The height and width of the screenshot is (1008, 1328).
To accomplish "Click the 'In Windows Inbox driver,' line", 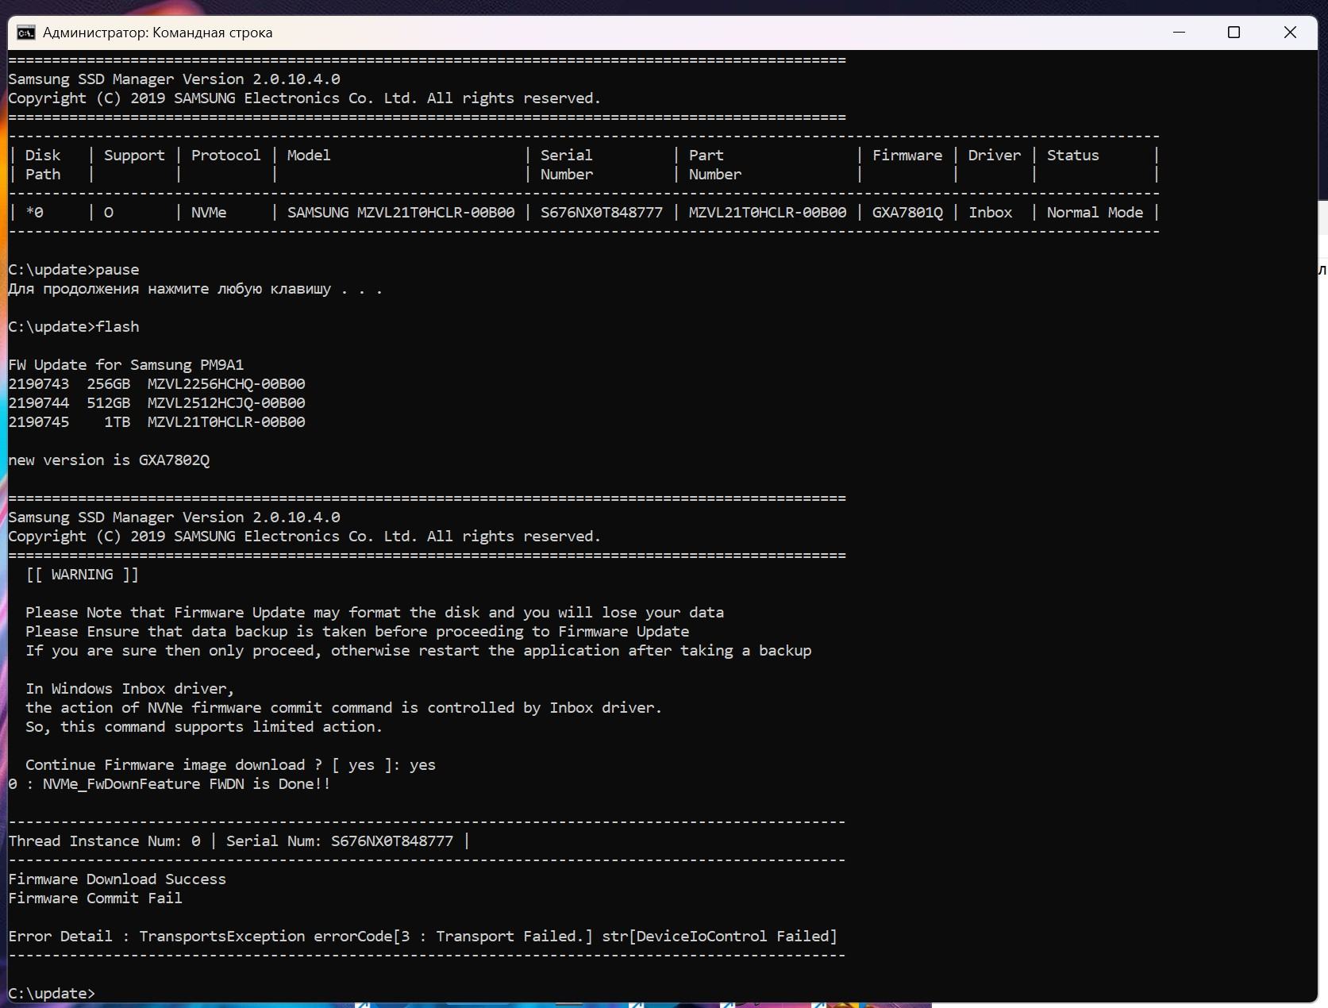I will (130, 689).
